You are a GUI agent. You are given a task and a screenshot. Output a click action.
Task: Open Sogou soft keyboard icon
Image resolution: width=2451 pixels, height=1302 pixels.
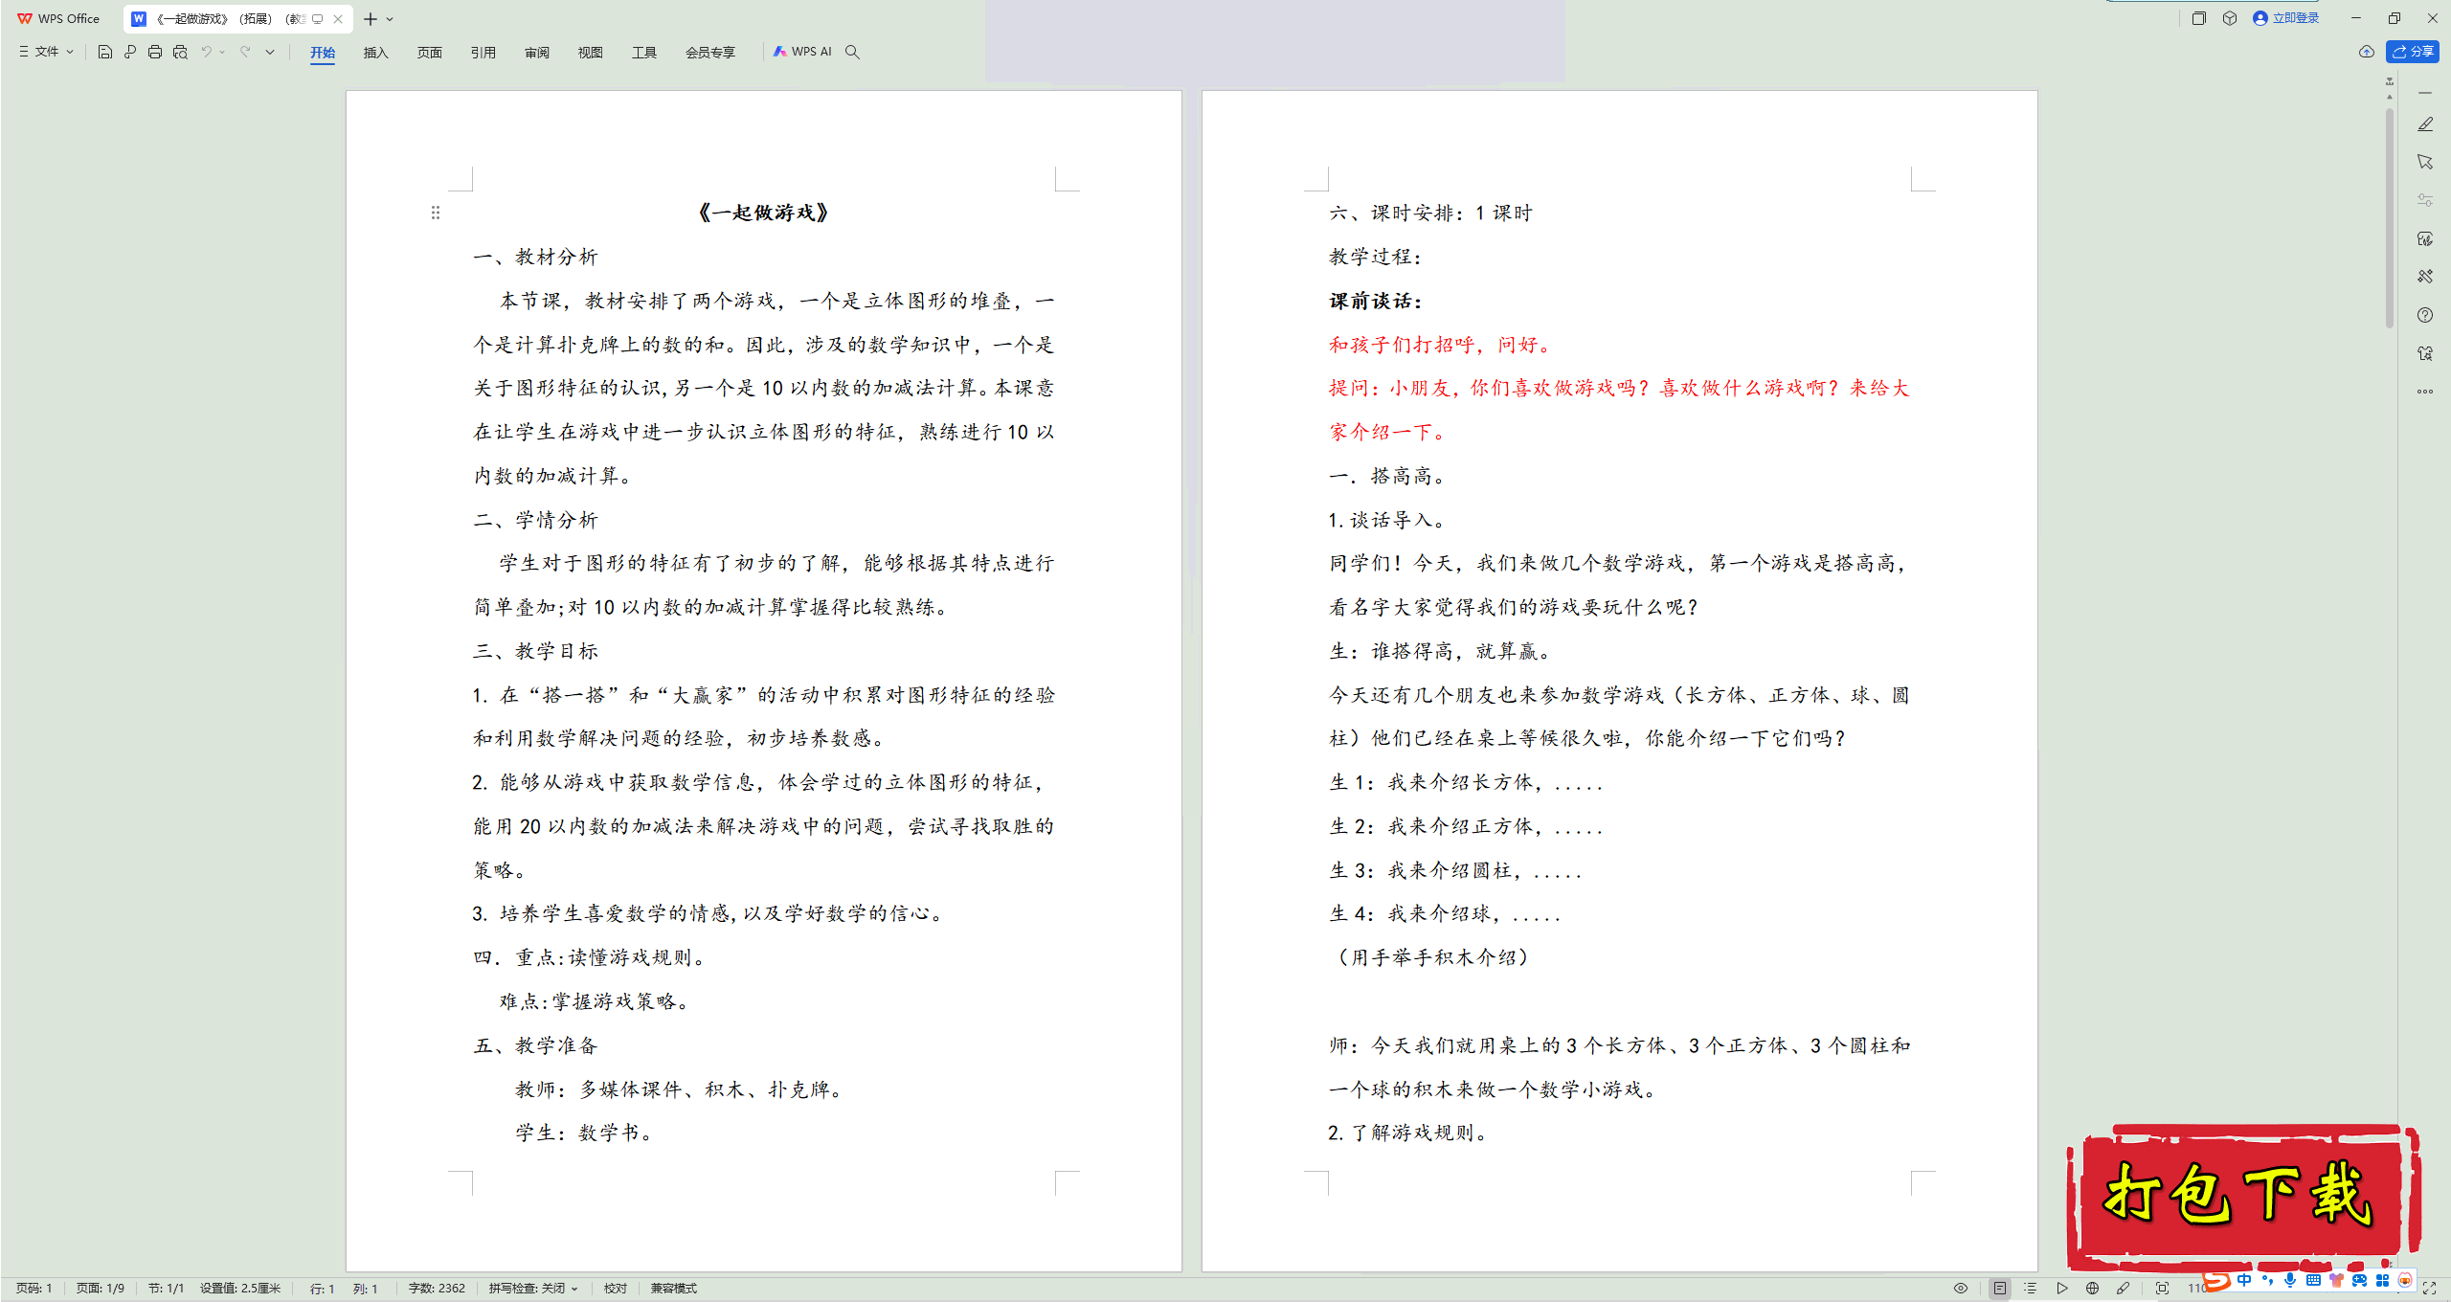point(2313,1280)
